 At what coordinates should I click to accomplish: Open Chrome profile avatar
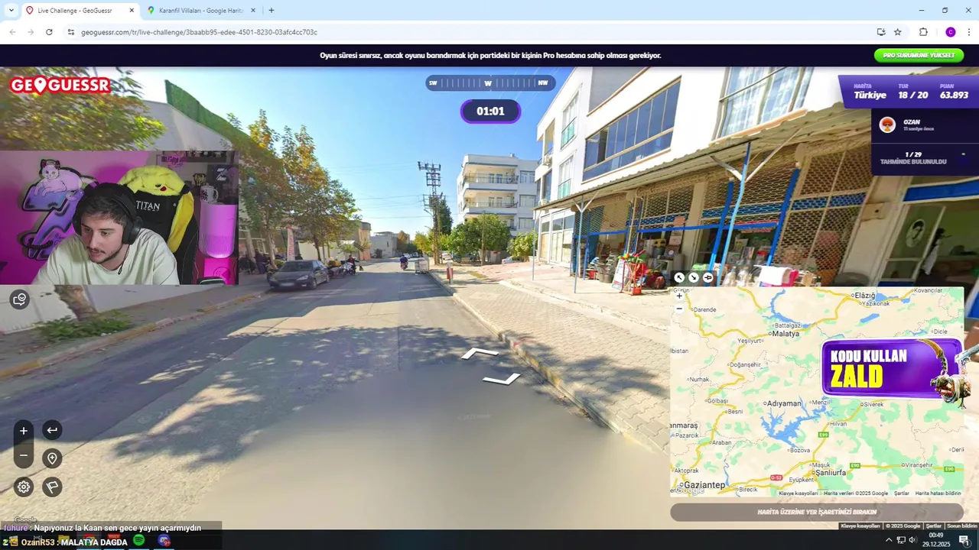click(x=951, y=32)
